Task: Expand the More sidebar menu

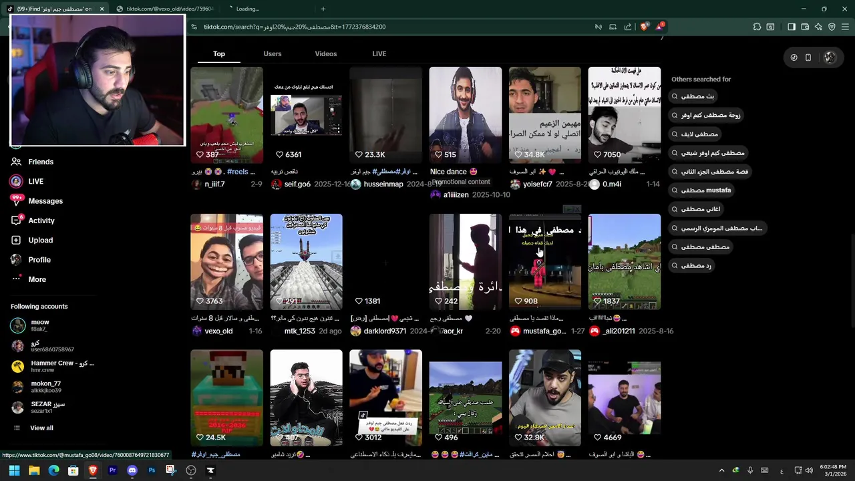Action: point(29,279)
